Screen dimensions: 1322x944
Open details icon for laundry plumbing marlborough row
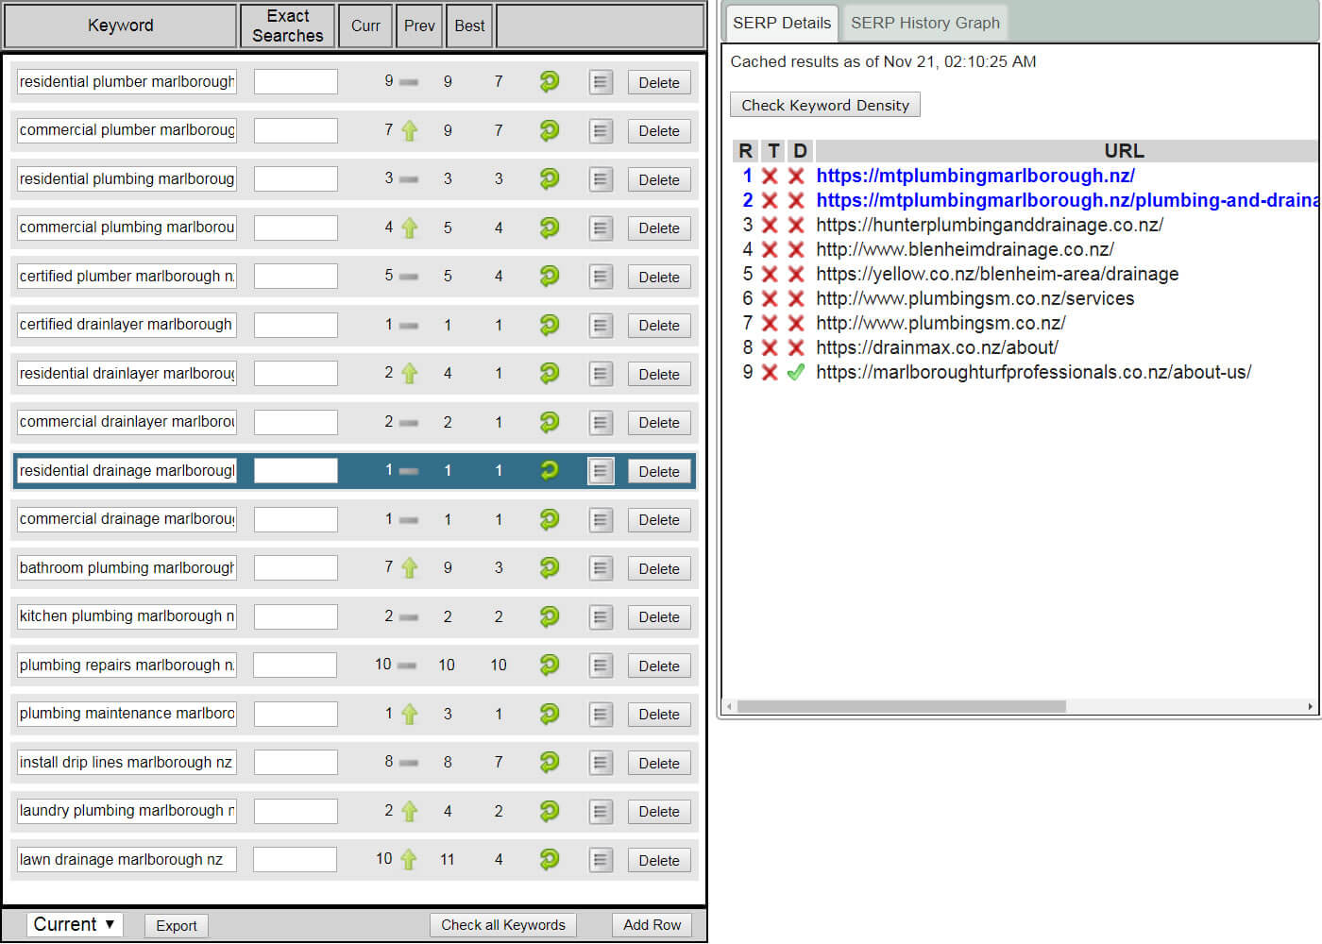click(601, 811)
